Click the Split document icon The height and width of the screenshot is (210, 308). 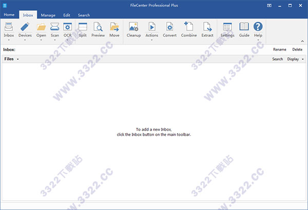point(83,27)
